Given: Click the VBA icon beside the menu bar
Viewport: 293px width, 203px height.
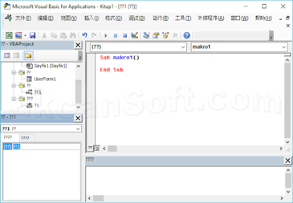Looking at the screenshot, I should (9, 18).
